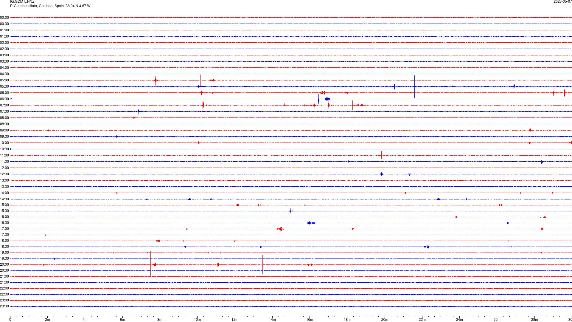Click the red burst near 8m on 05:00 trace
The height and width of the screenshot is (322, 572).
[x=156, y=80]
